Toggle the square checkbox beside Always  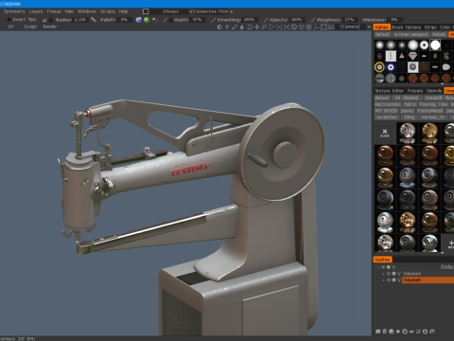click(x=146, y=11)
